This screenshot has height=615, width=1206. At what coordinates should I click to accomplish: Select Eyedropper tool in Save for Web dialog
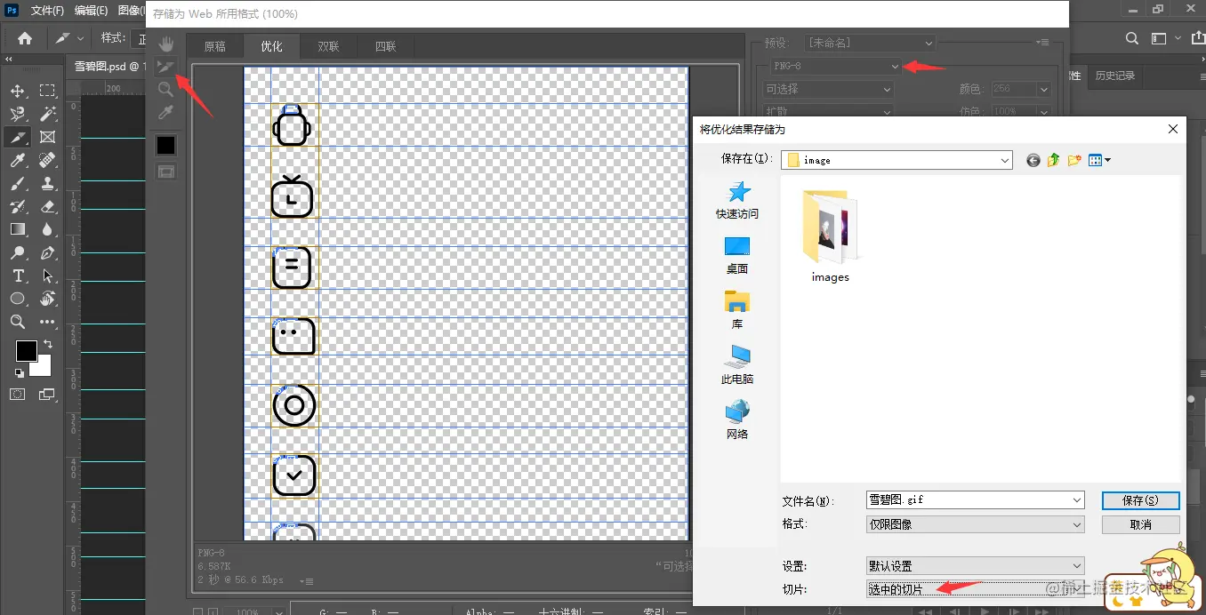165,113
